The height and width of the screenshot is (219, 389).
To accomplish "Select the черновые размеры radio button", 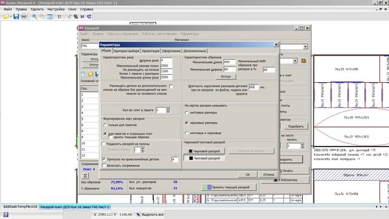I will 187,123.
